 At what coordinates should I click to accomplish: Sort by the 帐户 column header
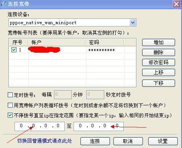pyautogui.click(x=57, y=42)
